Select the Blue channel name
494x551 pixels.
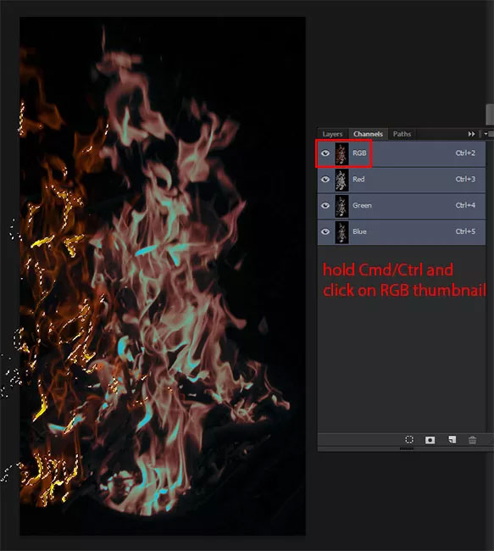[x=359, y=231]
